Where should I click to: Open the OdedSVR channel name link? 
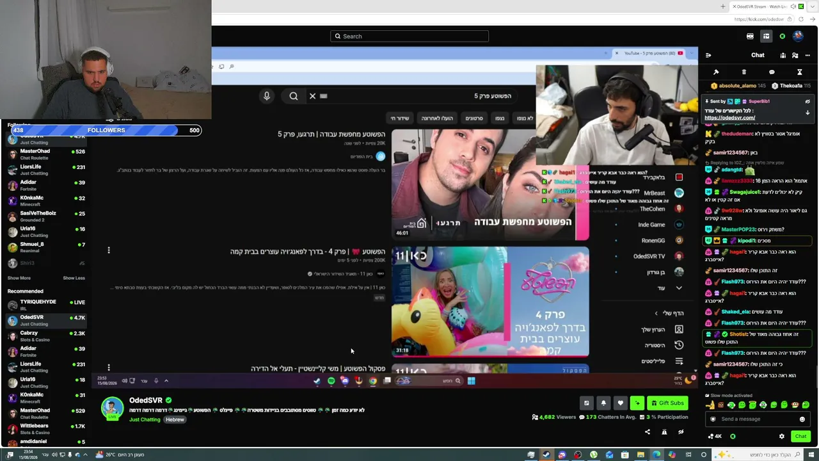coord(146,400)
